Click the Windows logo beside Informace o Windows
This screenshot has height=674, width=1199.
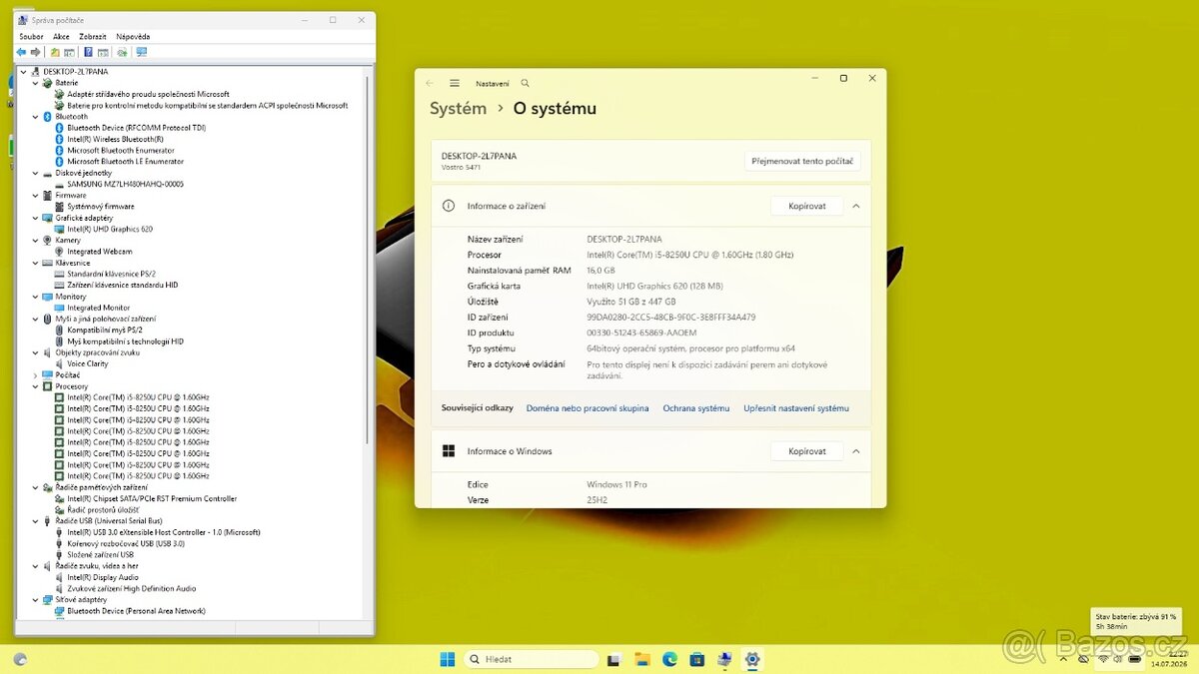click(x=449, y=451)
